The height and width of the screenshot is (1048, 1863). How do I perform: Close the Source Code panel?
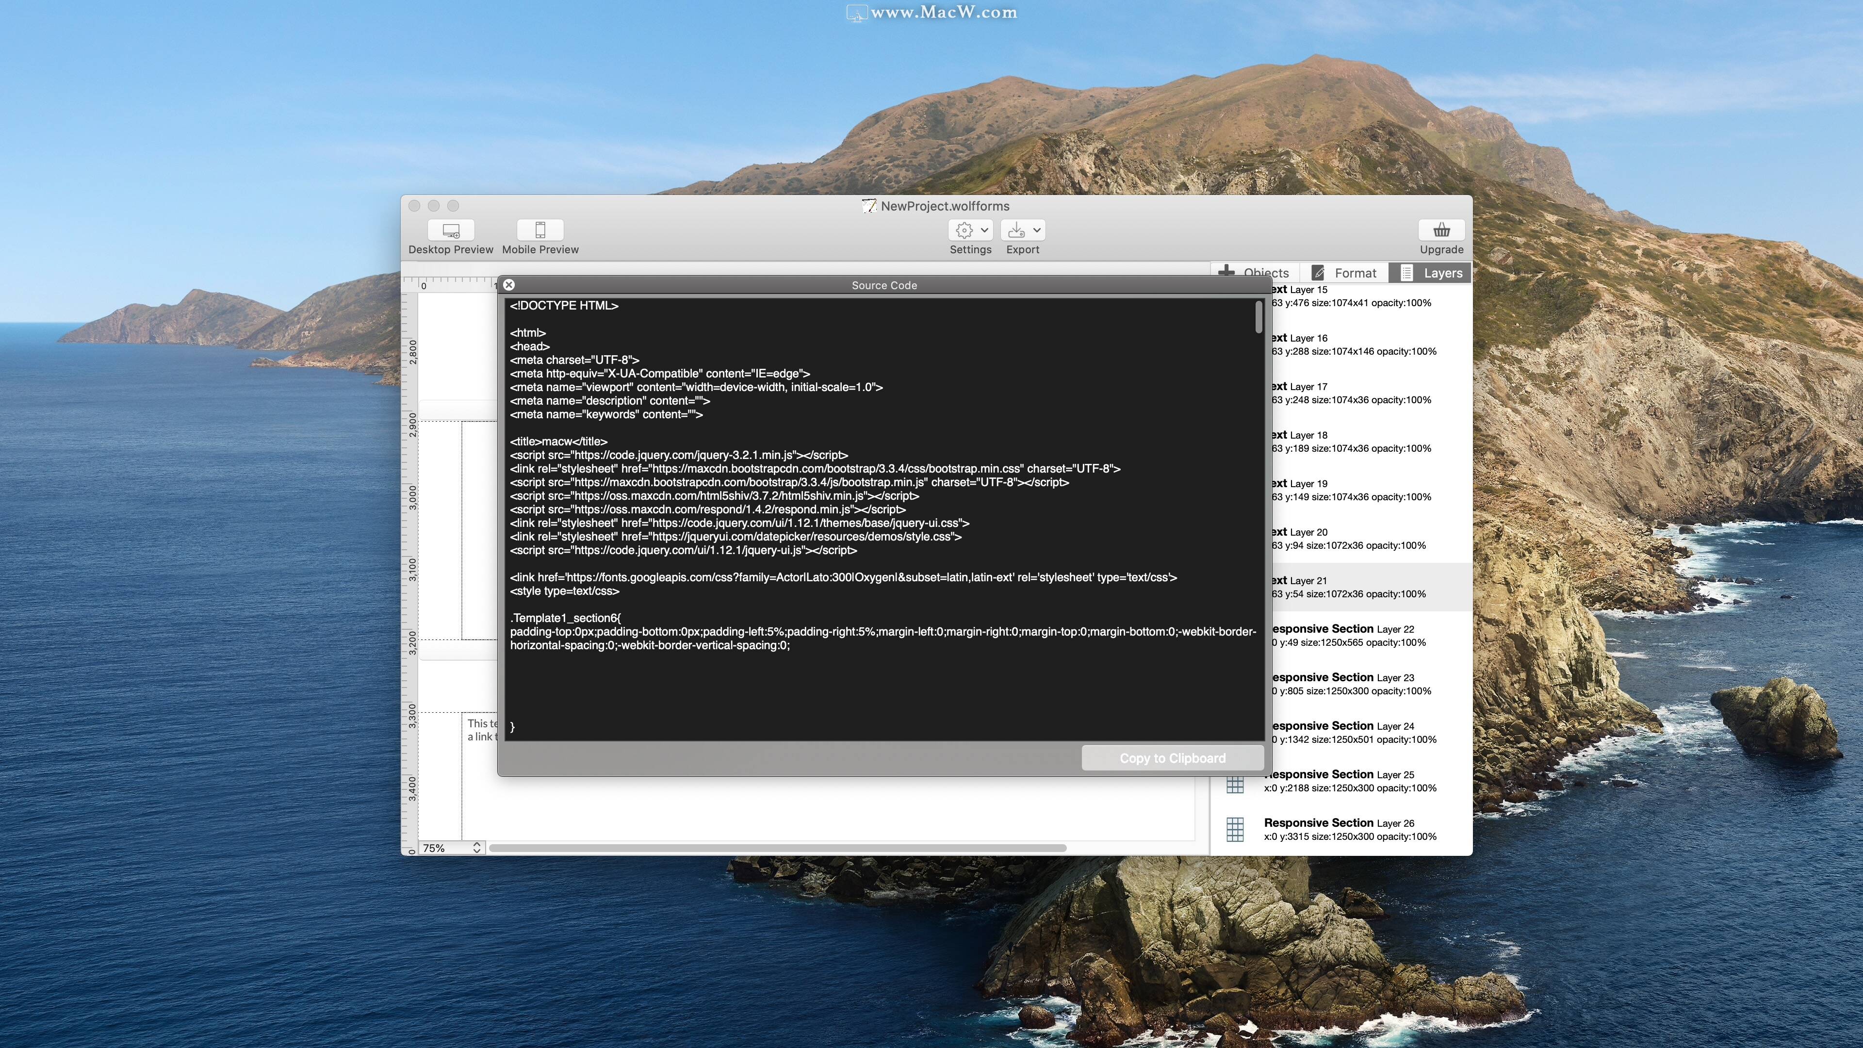pos(508,285)
